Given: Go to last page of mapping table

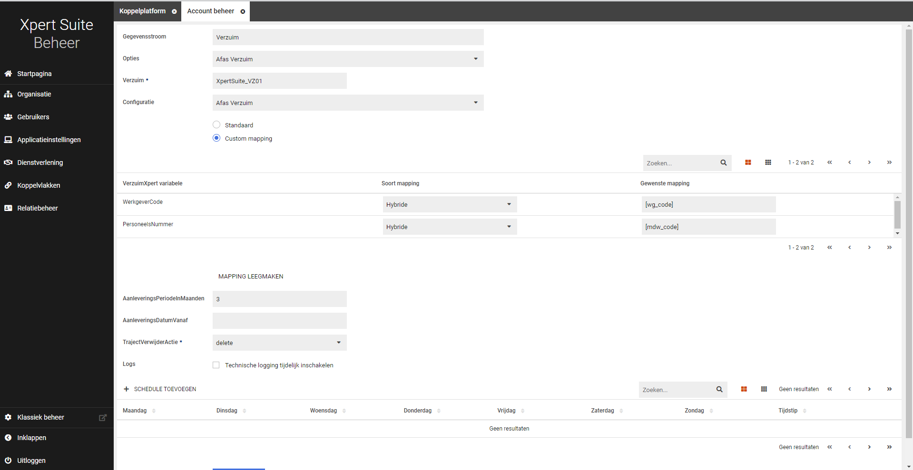Looking at the screenshot, I should tap(889, 163).
